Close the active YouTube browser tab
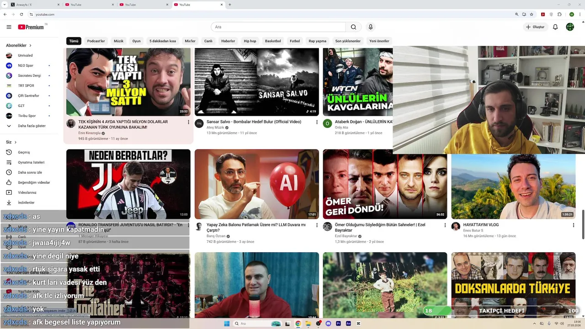 tap(222, 5)
